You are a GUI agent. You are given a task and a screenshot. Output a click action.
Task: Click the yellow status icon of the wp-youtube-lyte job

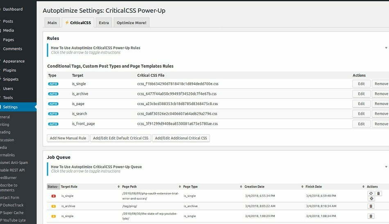[x=54, y=216]
